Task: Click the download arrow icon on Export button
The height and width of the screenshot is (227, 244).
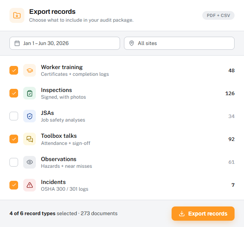Action: pos(182,214)
